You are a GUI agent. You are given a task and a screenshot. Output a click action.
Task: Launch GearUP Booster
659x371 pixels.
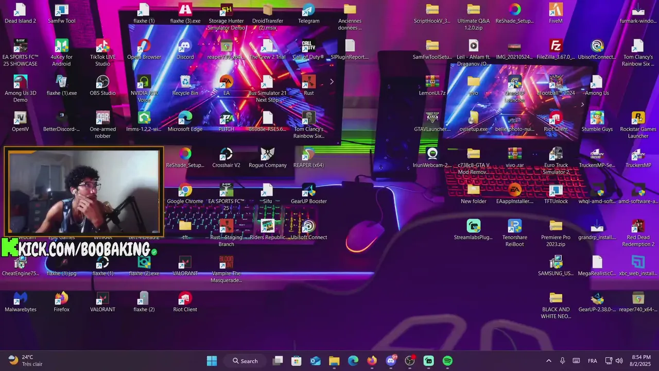coord(309,194)
